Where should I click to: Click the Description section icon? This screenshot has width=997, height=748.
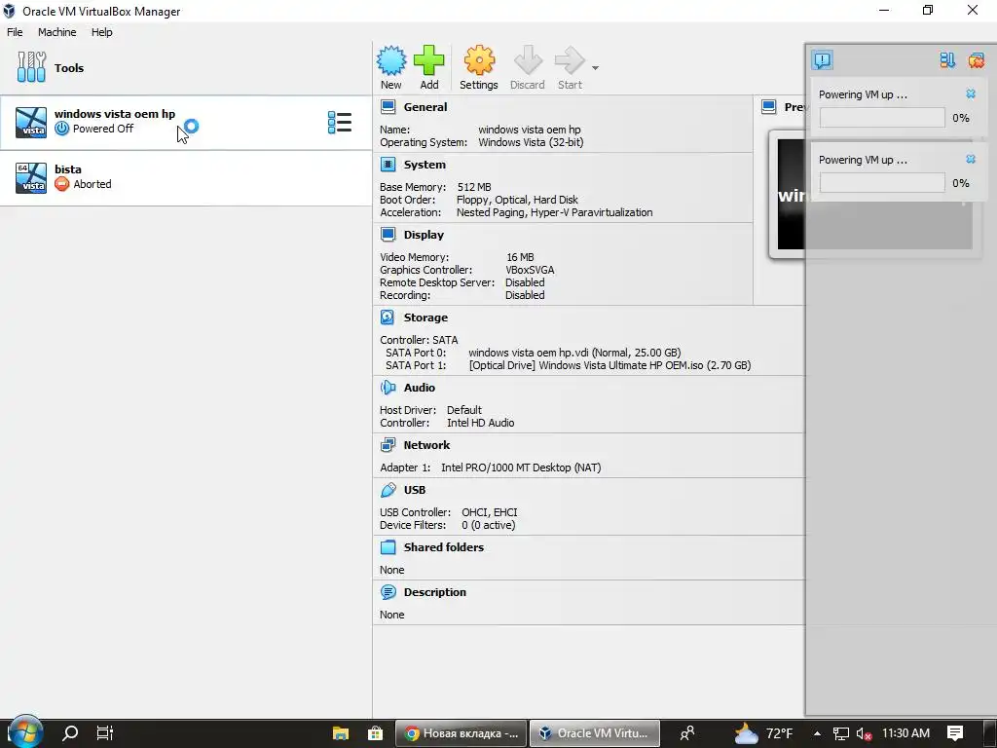point(388,592)
